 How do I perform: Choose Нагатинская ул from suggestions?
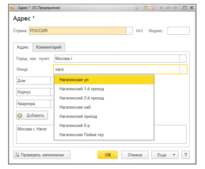[104, 80]
